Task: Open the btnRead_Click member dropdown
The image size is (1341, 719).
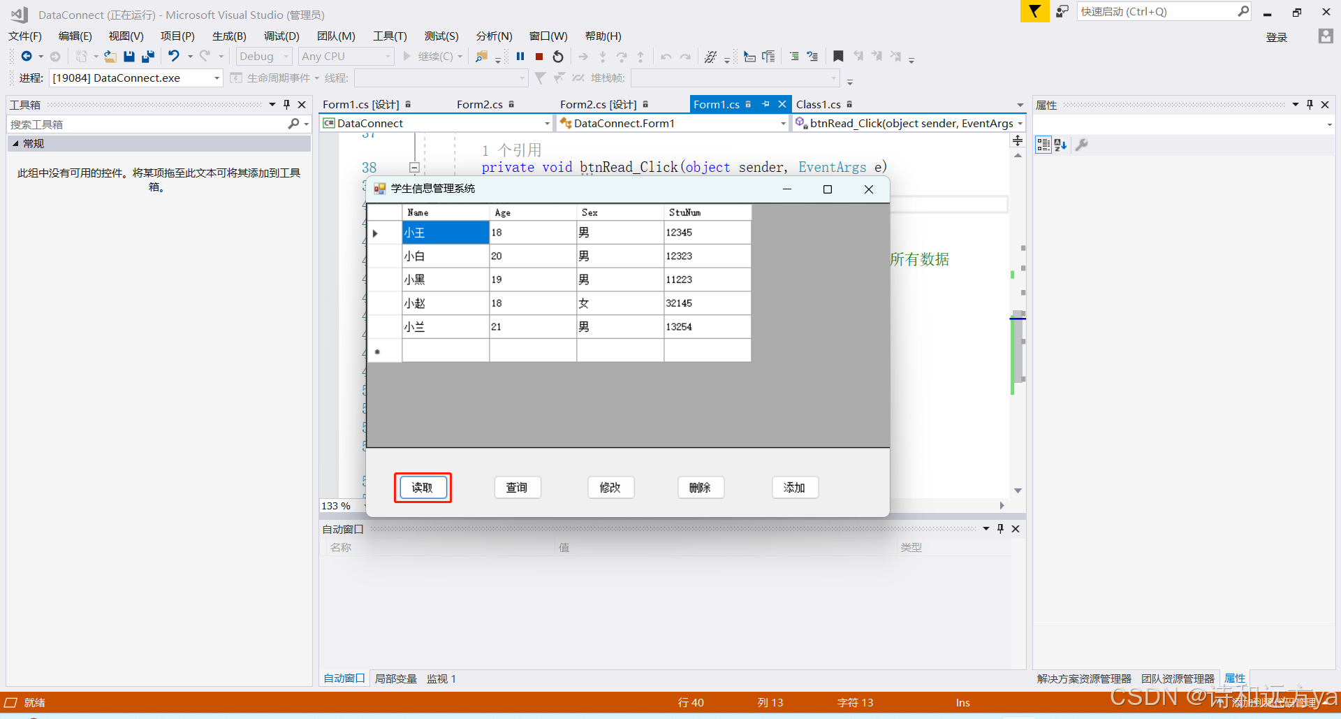Action: click(x=909, y=124)
